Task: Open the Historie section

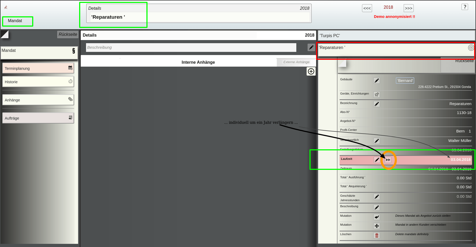Action: coord(38,82)
